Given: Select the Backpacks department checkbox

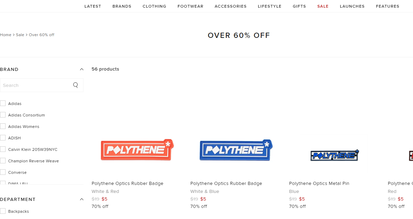Looking at the screenshot, I should coord(3,211).
